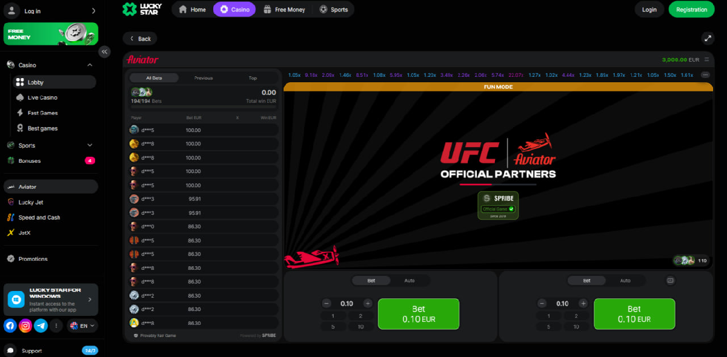Screen dimensions: 727x357
Task: Open the EN language dropdown
Action: tap(82, 326)
